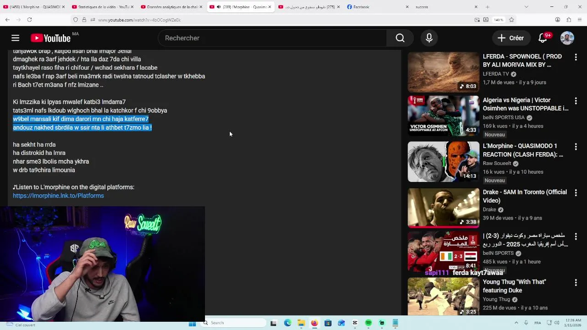Bookmark this page with star icon
587x330 pixels.
[x=511, y=20]
